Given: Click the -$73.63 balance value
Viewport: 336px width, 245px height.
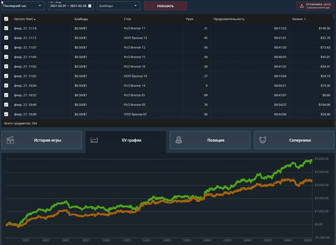Looking at the screenshot, I should [x=325, y=48].
